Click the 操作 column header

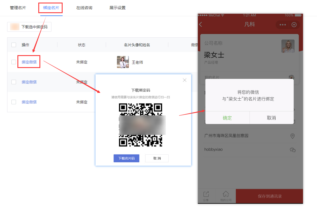click(25, 45)
